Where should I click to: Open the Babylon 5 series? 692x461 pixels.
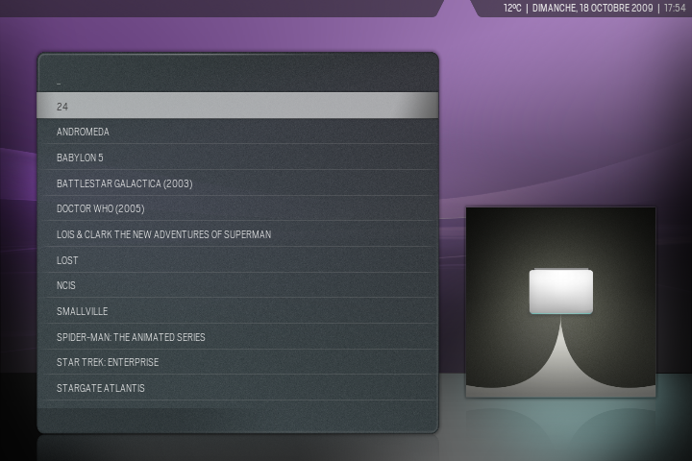coord(237,158)
